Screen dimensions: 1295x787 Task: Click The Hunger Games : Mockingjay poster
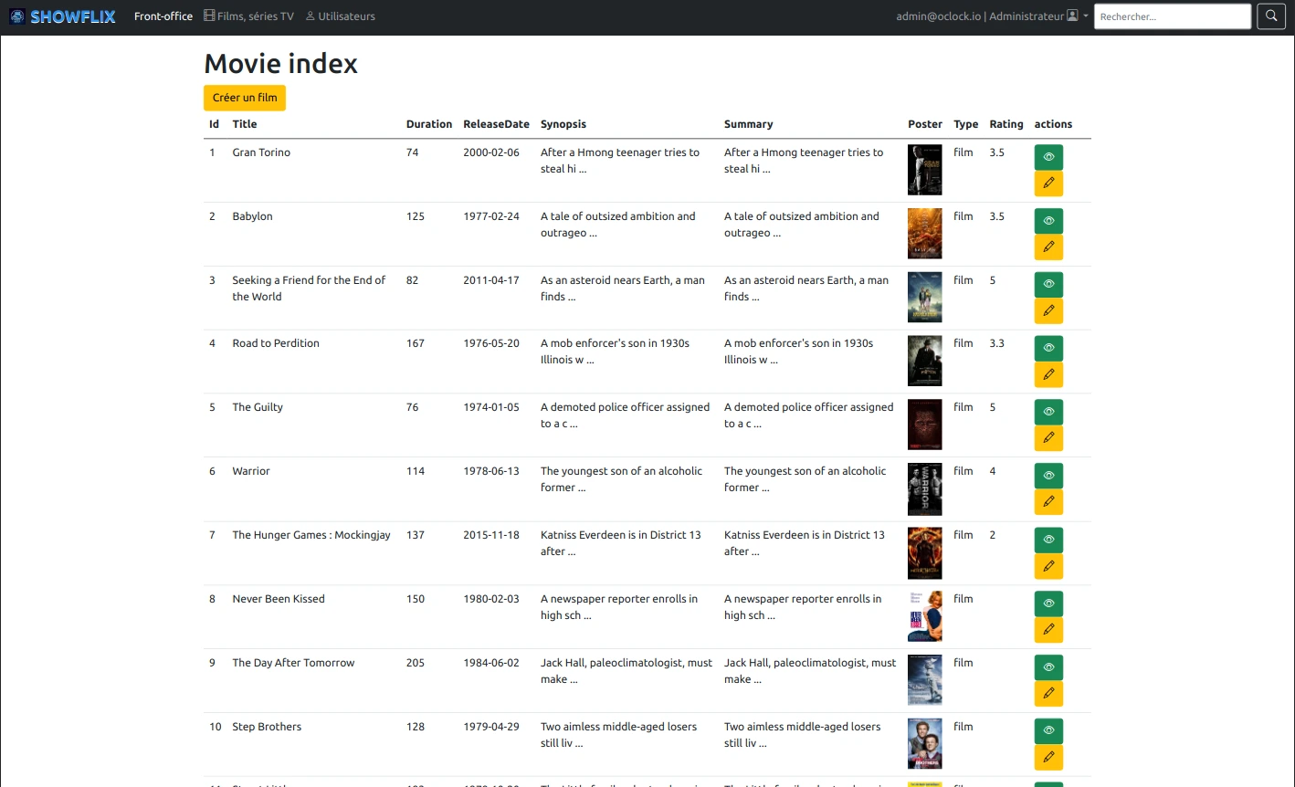(924, 553)
